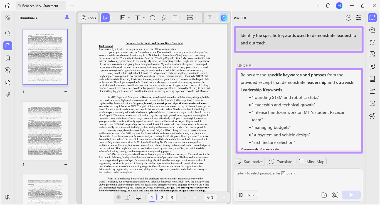Screen dimensions: 380x205
Task: Select the measure ruler tool
Action: coord(190,18)
